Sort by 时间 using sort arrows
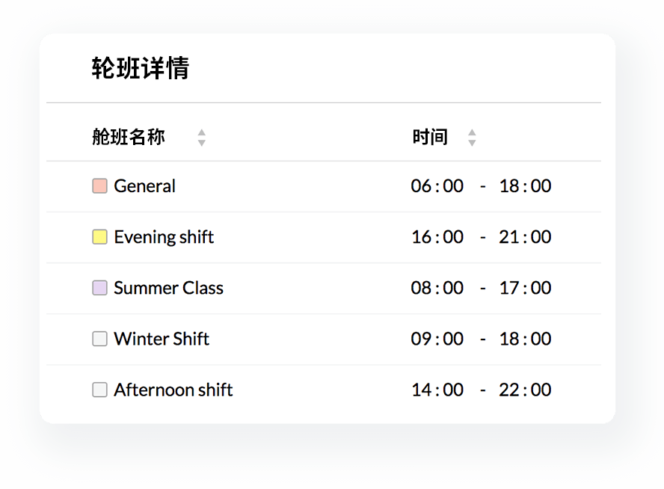Image resolution: width=664 pixels, height=489 pixels. [x=472, y=138]
